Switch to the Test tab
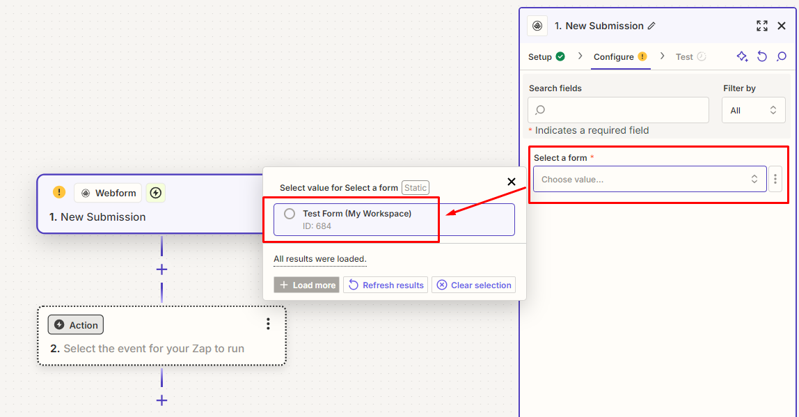Viewport: 799px width, 417px height. 691,56
